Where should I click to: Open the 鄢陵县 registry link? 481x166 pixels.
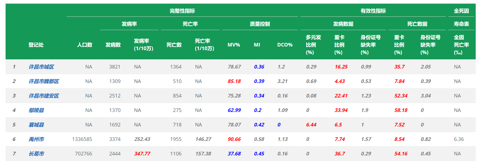36,110
